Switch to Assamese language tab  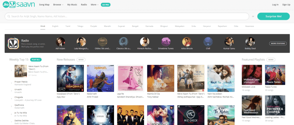249,26
